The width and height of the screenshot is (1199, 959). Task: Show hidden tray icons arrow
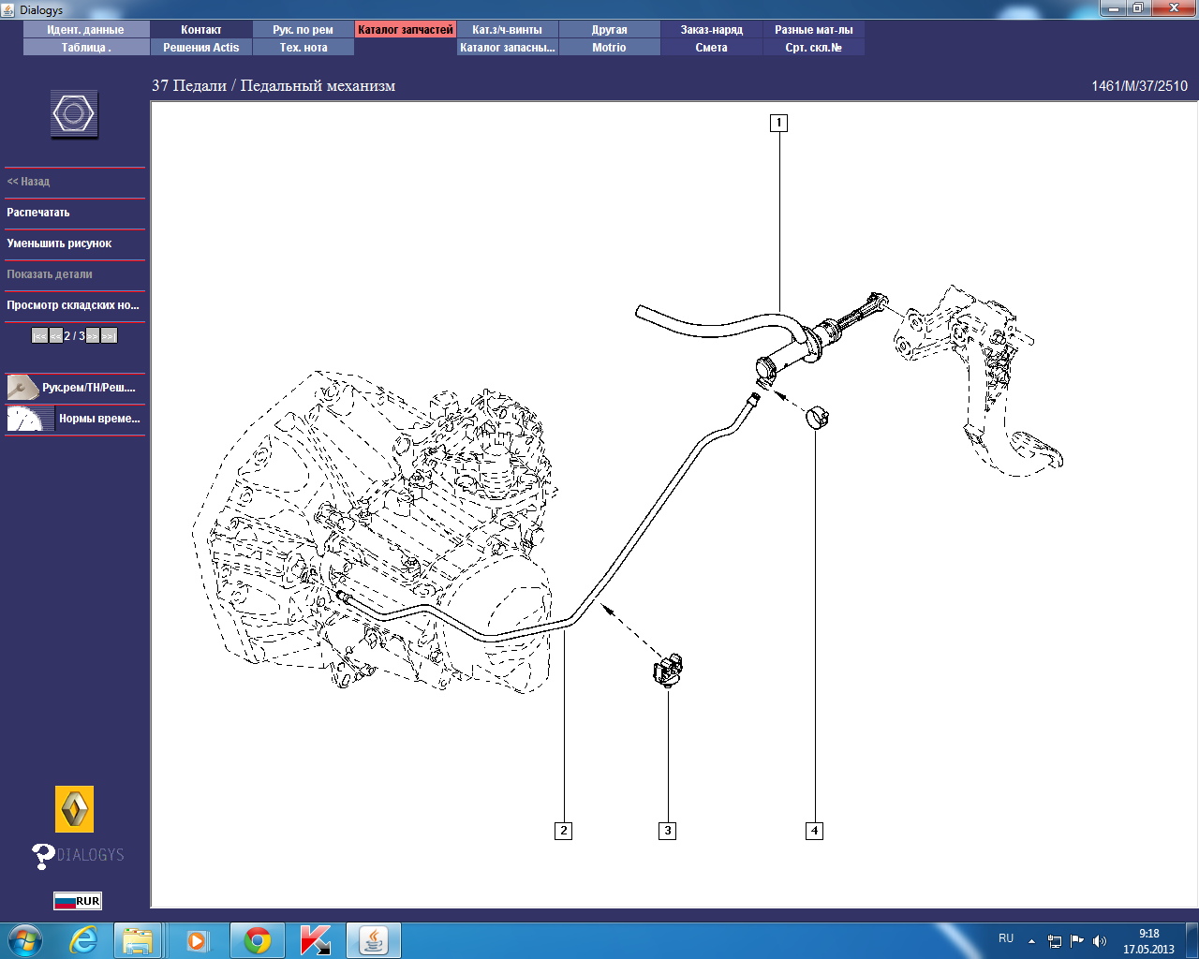point(1031,941)
